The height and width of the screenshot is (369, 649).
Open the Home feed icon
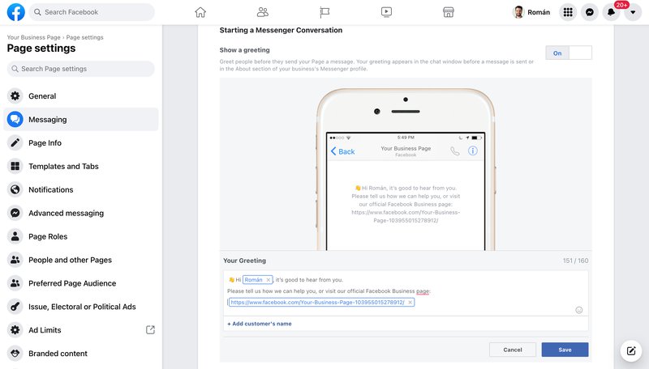[x=200, y=12]
